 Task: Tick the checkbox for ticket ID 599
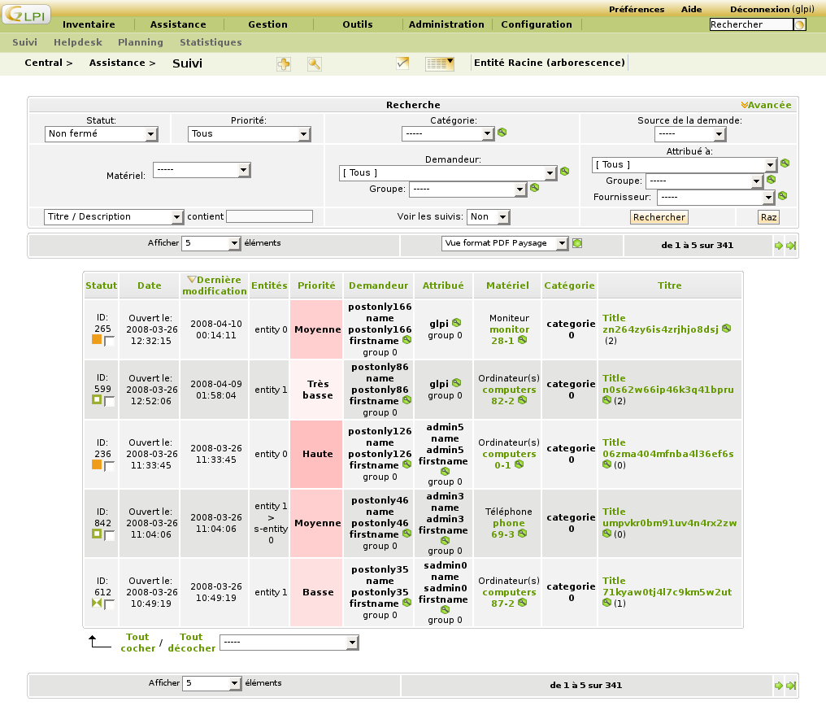tap(109, 401)
